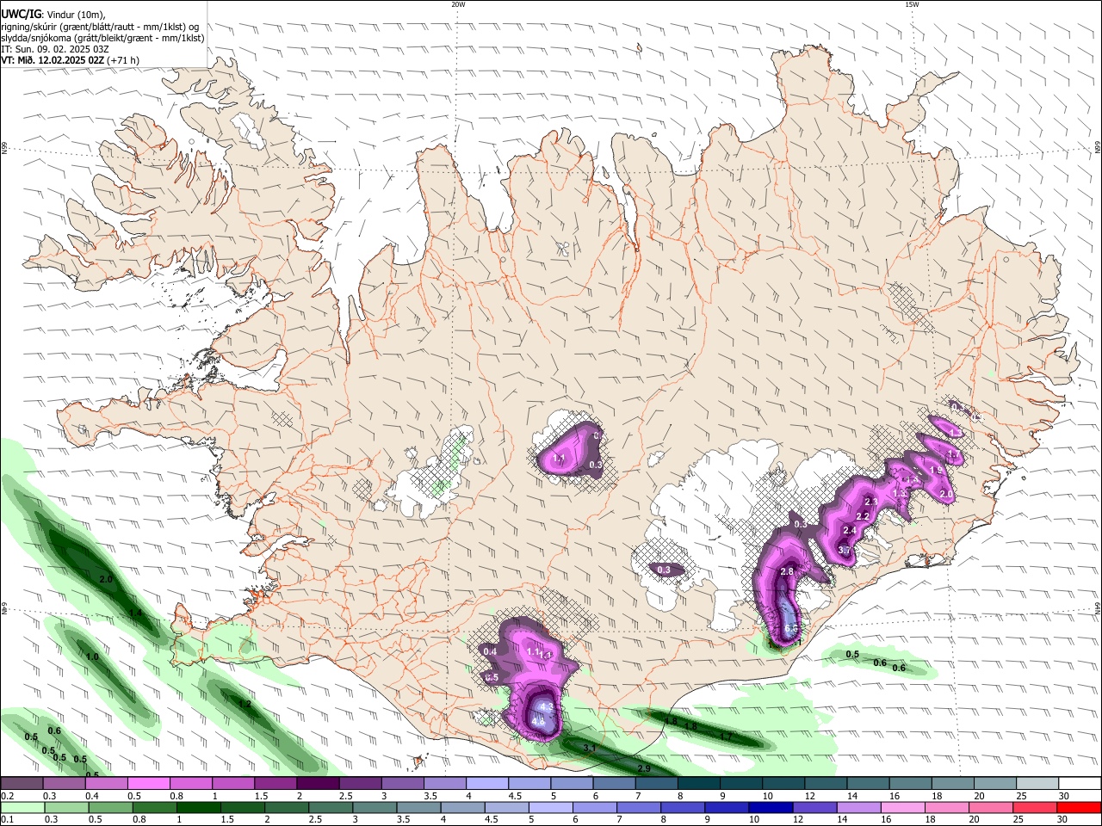Click the VT: Mið. 12.02.2025 02Z (+71 h) line

point(70,60)
